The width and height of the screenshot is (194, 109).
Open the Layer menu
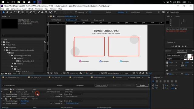tap(25, 9)
